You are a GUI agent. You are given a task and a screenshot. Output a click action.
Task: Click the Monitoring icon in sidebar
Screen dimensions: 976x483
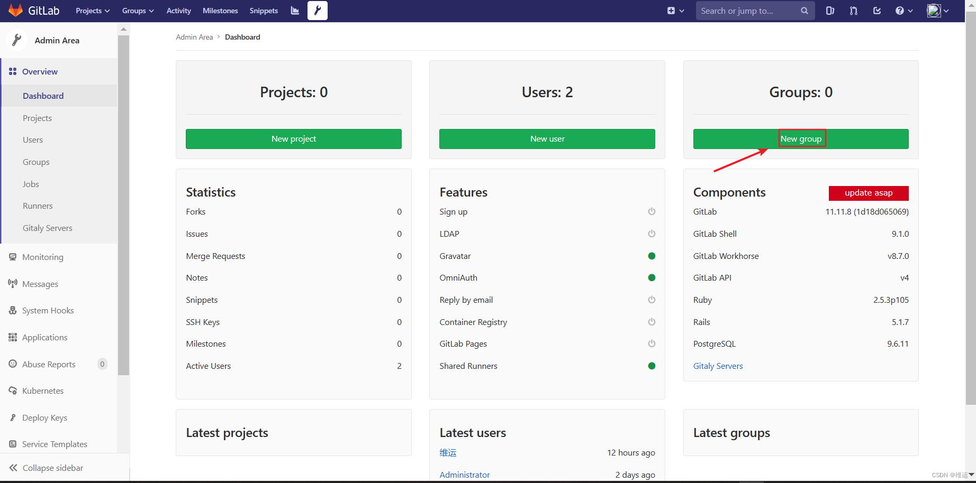coord(13,257)
